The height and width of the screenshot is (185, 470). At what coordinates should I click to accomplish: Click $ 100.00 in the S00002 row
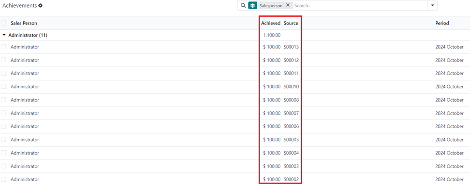[272, 179]
